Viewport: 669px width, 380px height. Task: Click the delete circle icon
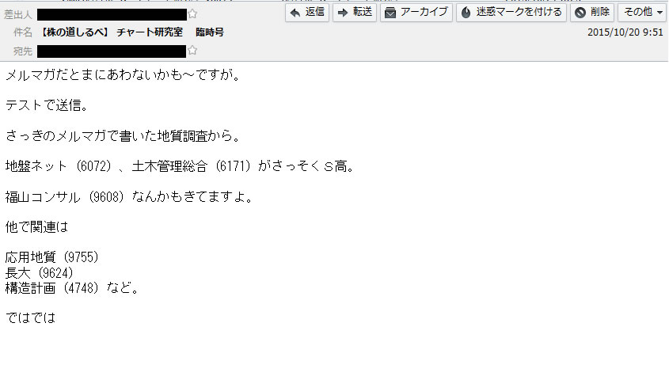580,13
